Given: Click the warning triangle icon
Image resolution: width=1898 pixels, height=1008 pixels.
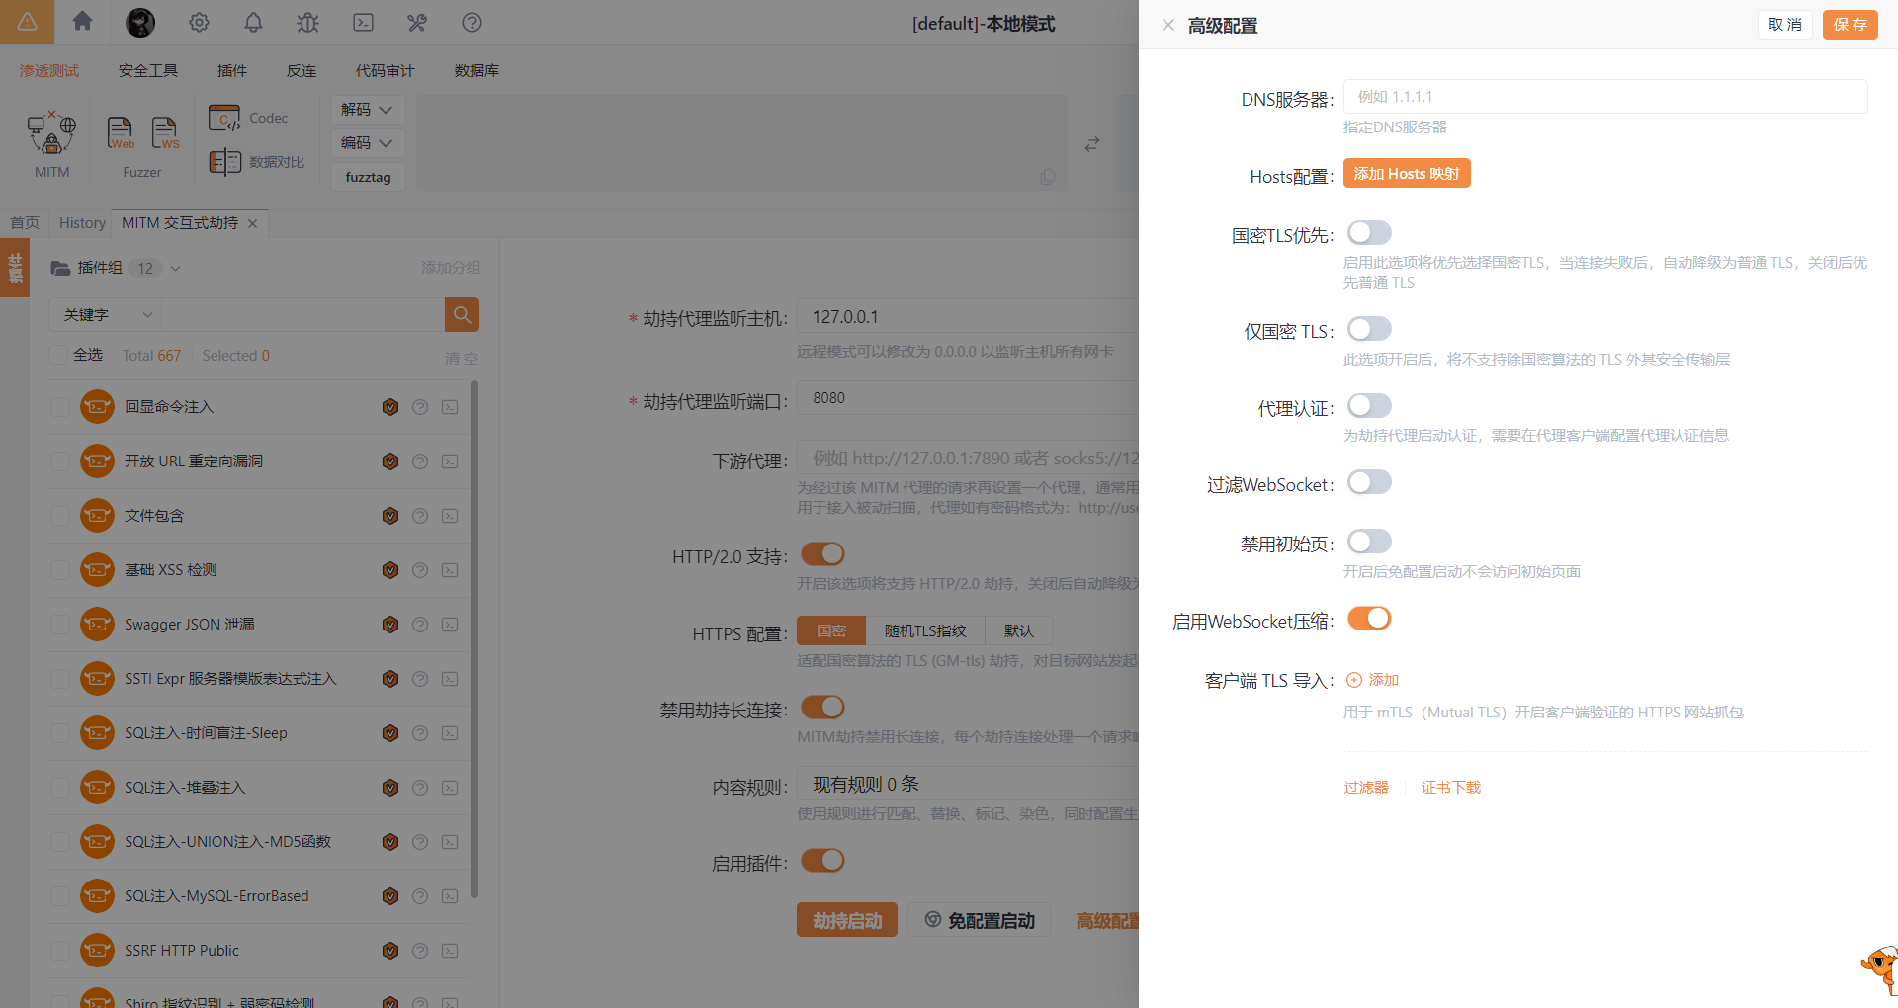Looking at the screenshot, I should [x=27, y=22].
